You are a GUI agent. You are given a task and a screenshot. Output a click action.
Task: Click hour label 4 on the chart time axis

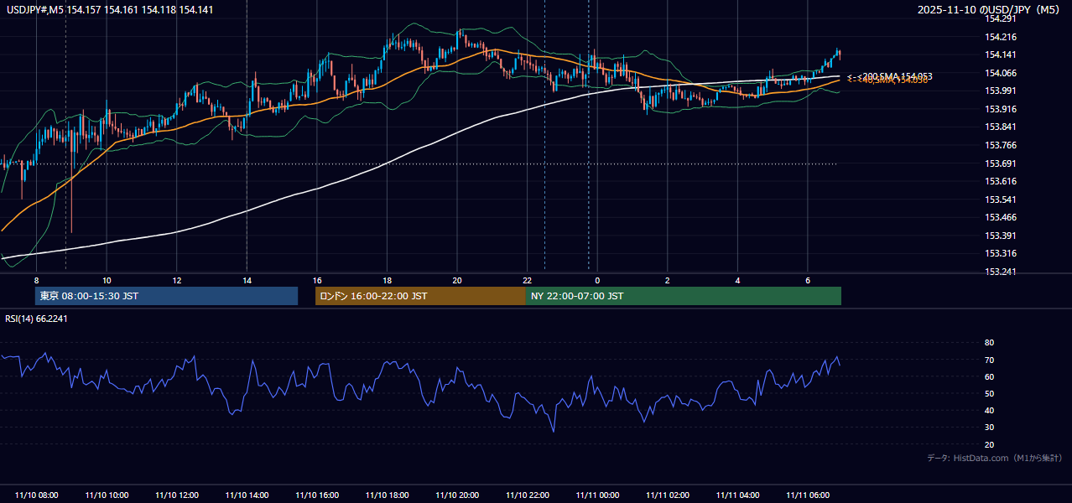(x=737, y=280)
